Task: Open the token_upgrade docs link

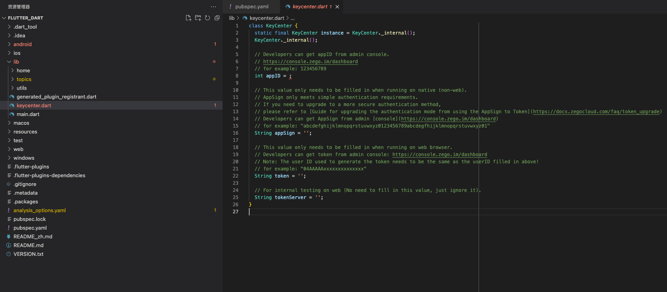Action: point(596,112)
